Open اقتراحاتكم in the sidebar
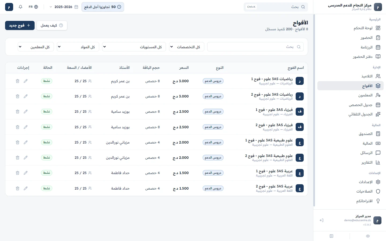 click(x=350, y=201)
